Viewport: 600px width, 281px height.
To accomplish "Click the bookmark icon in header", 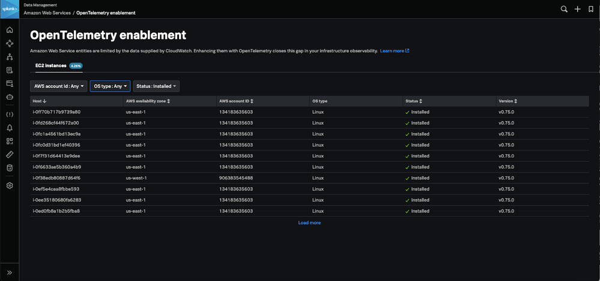I will (x=591, y=9).
